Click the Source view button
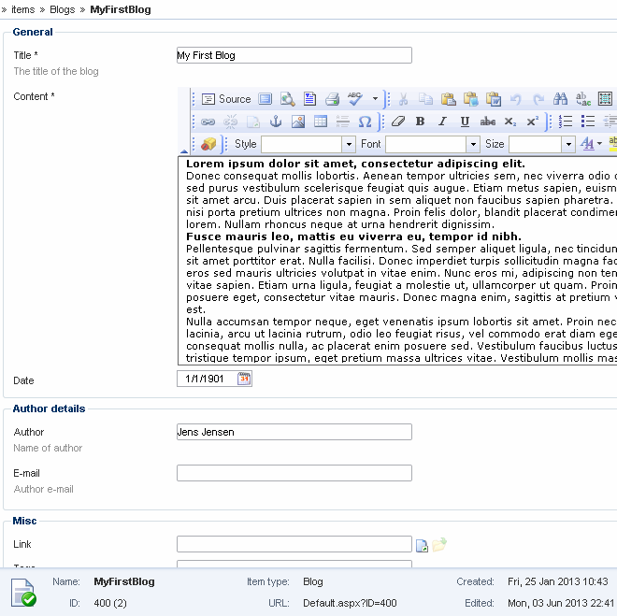 pos(226,99)
